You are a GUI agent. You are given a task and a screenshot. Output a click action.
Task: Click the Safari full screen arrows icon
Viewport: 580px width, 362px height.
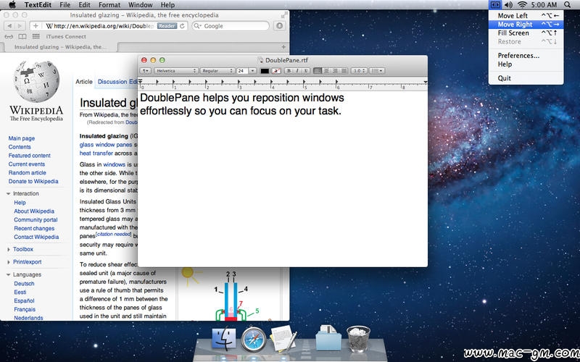[x=283, y=15]
